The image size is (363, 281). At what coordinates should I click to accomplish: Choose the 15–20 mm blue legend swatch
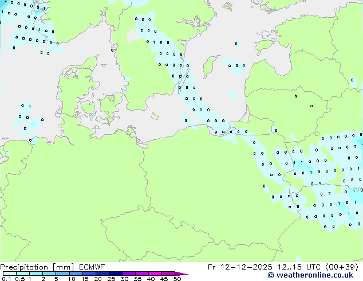[x=89, y=274]
